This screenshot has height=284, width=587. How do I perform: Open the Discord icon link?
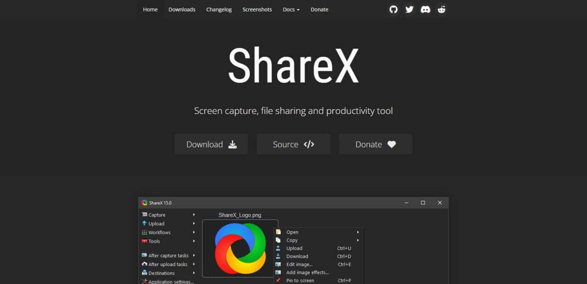(x=426, y=9)
